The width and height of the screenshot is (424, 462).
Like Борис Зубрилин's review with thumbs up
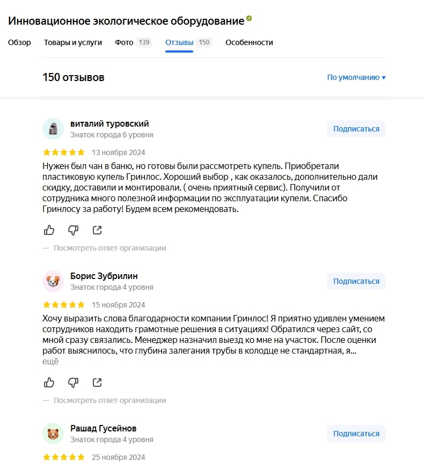tap(49, 383)
